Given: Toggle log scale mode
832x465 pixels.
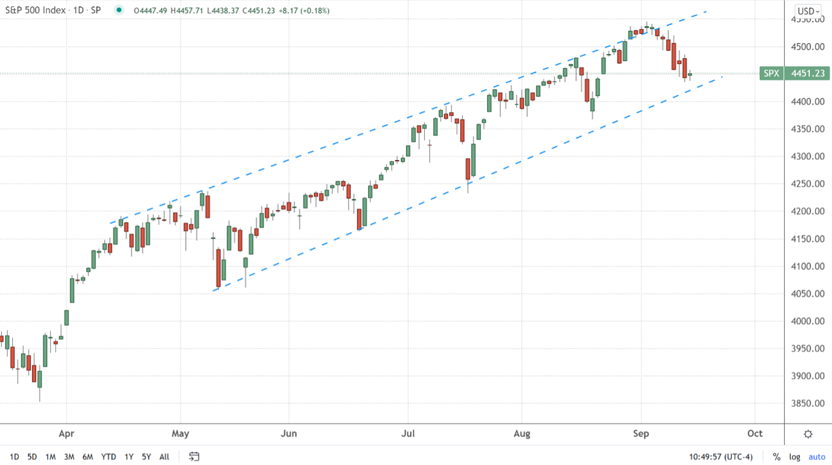Looking at the screenshot, I should click(x=795, y=456).
